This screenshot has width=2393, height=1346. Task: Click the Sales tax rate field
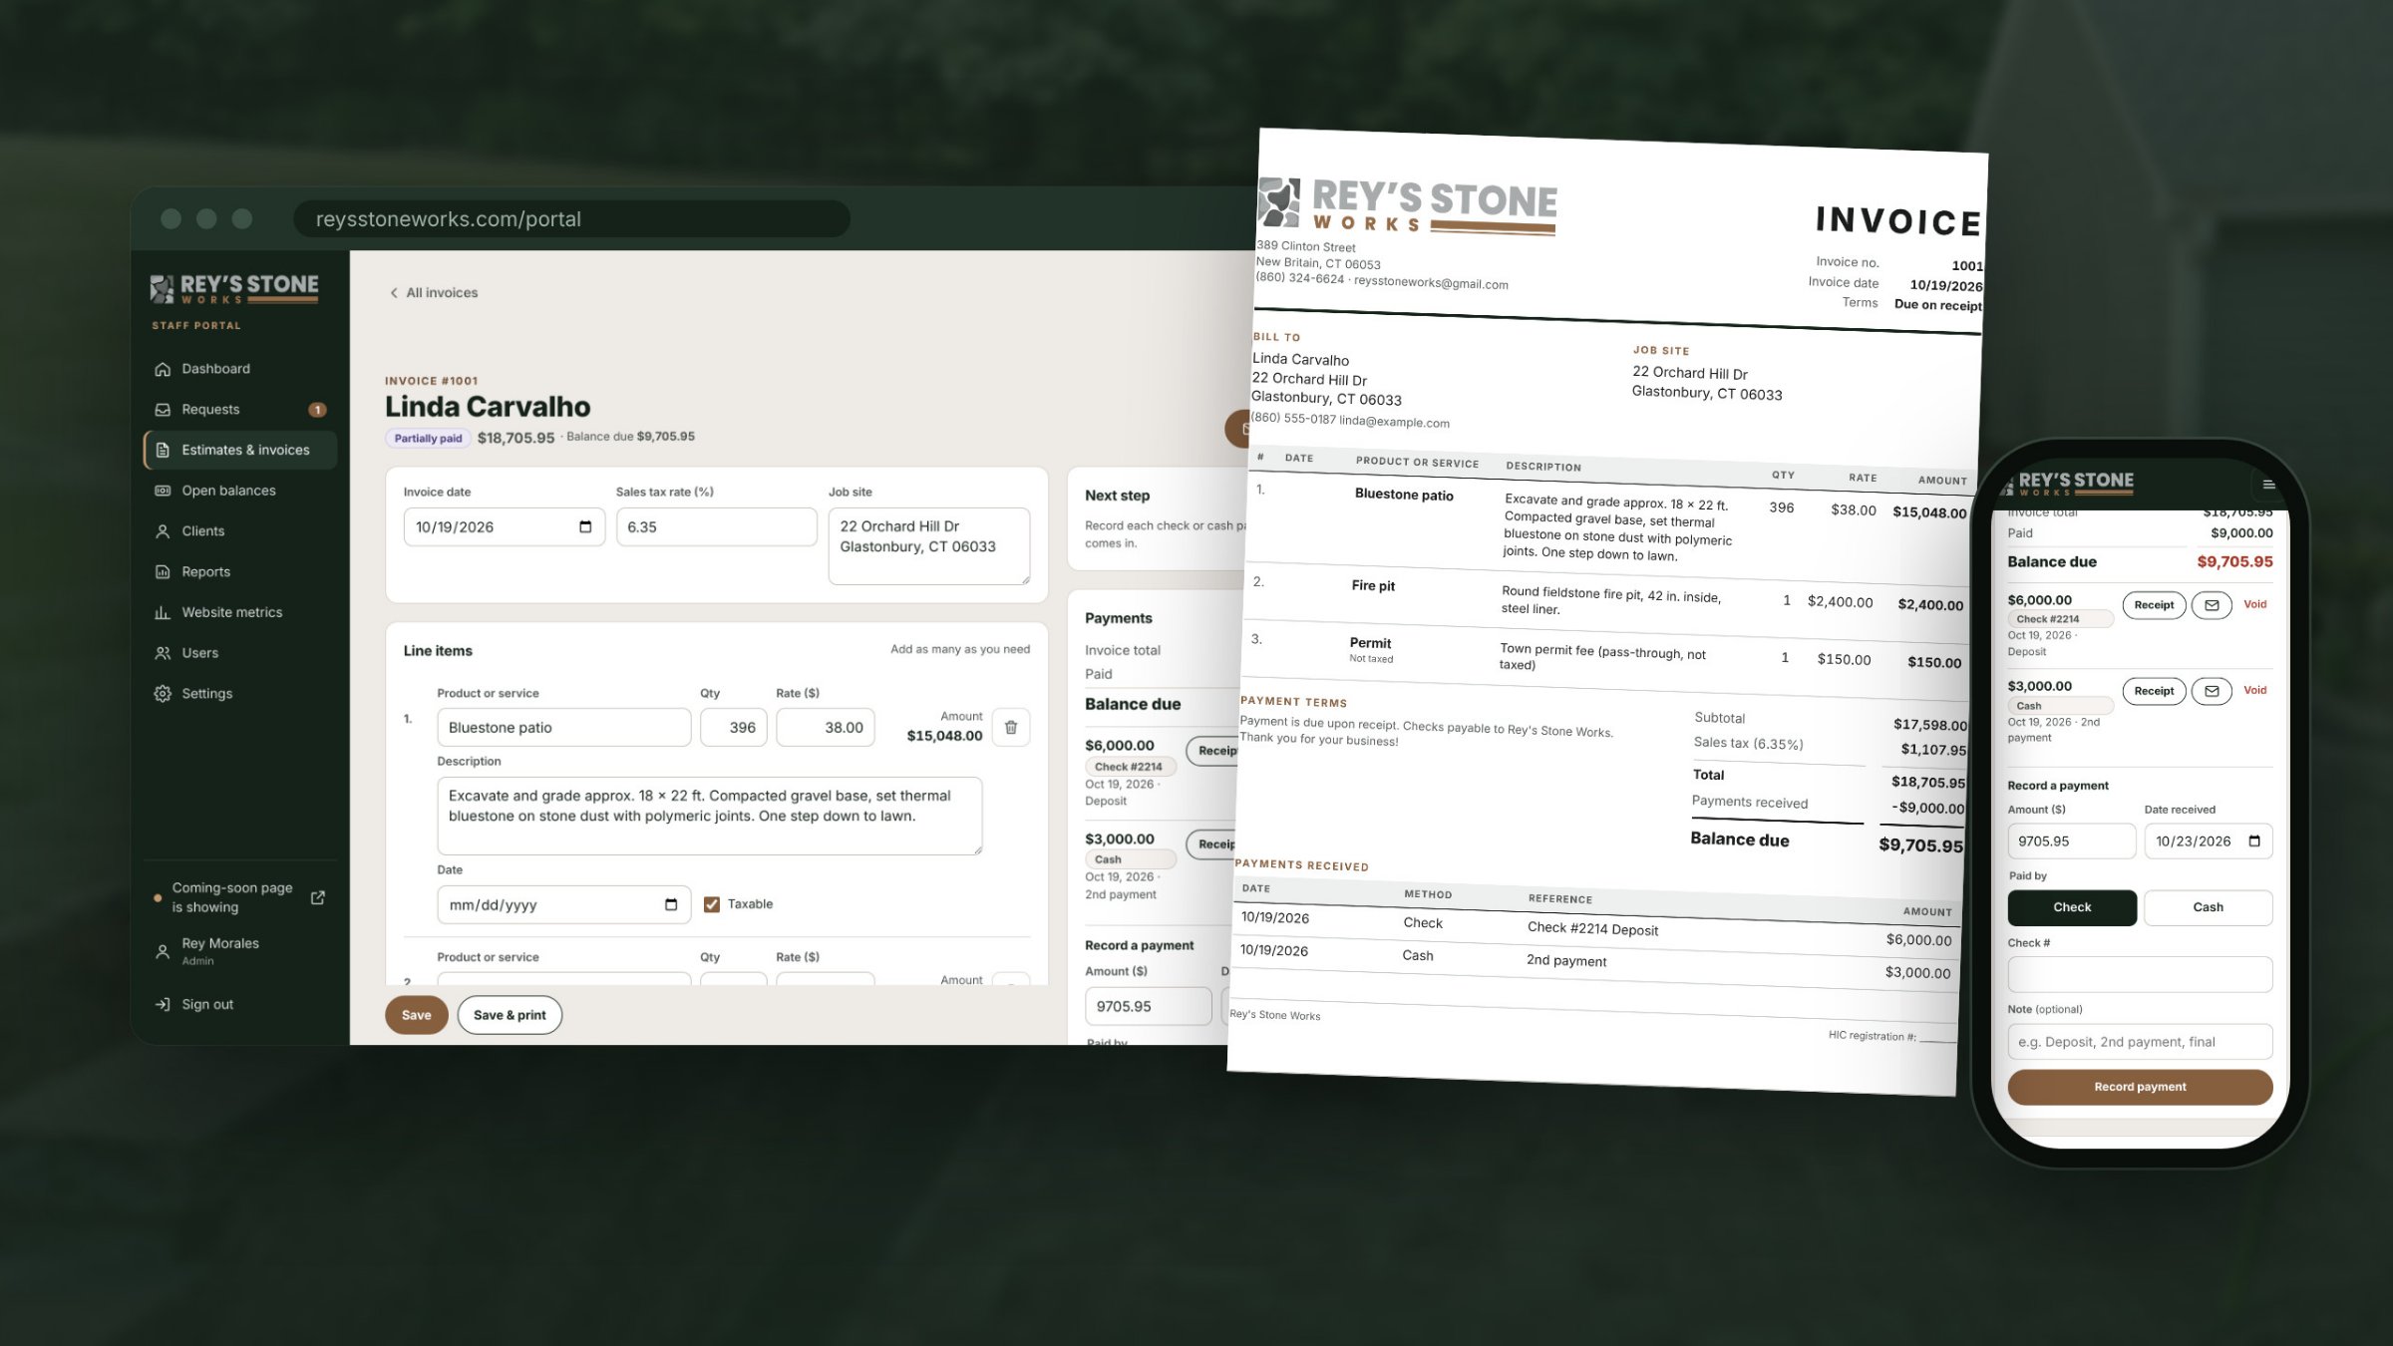click(x=716, y=527)
